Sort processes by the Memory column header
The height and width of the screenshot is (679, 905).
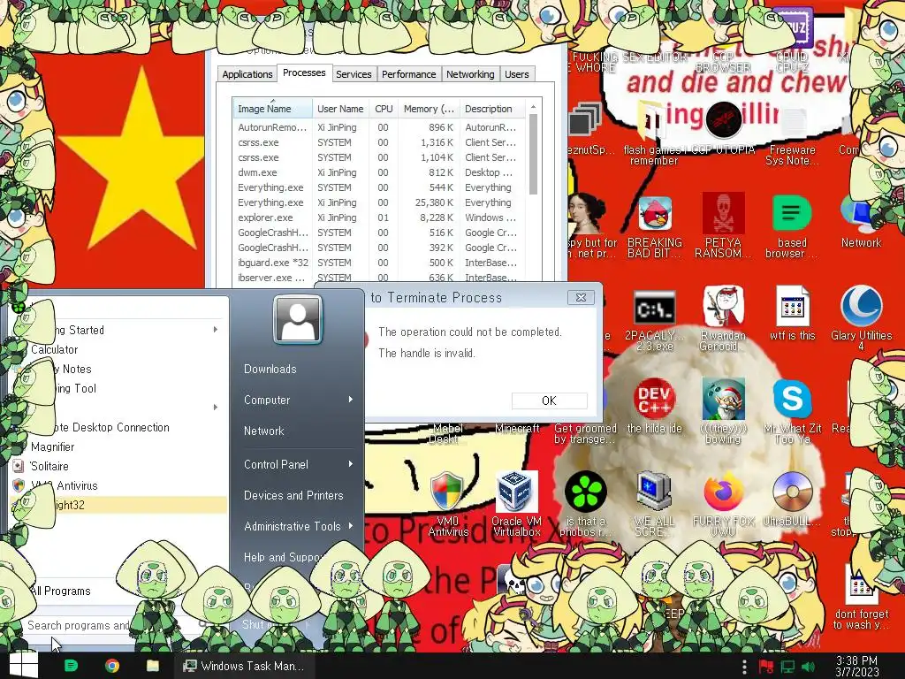[x=429, y=109]
